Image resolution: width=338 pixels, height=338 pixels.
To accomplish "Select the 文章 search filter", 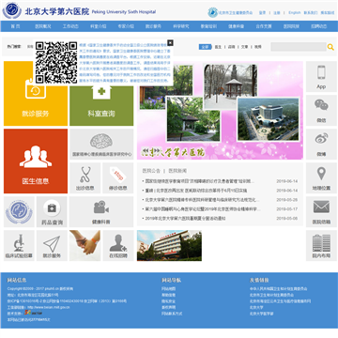I will 244,47.
